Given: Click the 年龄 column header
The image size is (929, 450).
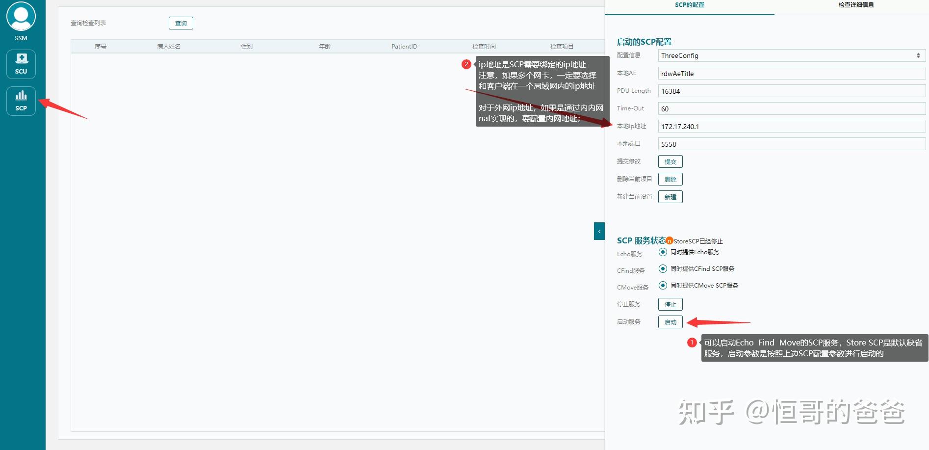Looking at the screenshot, I should pos(325,47).
